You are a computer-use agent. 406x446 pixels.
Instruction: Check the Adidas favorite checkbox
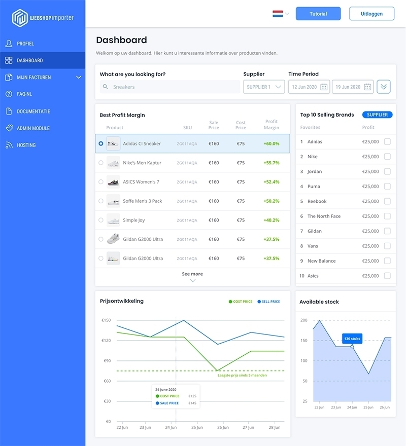click(387, 141)
